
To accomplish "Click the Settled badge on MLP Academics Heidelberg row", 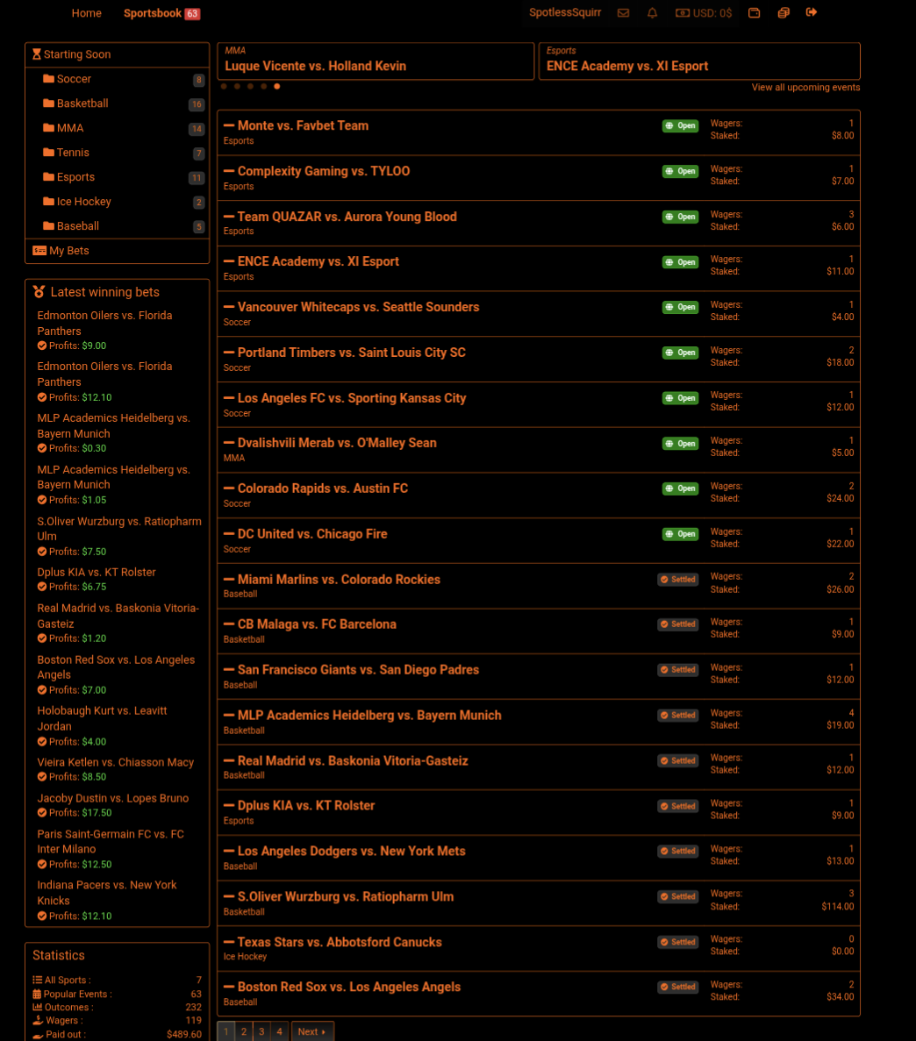I will point(677,716).
